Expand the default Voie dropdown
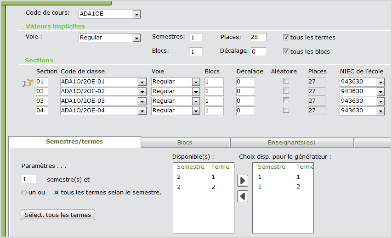This screenshot has width=392, height=238. 136,38
